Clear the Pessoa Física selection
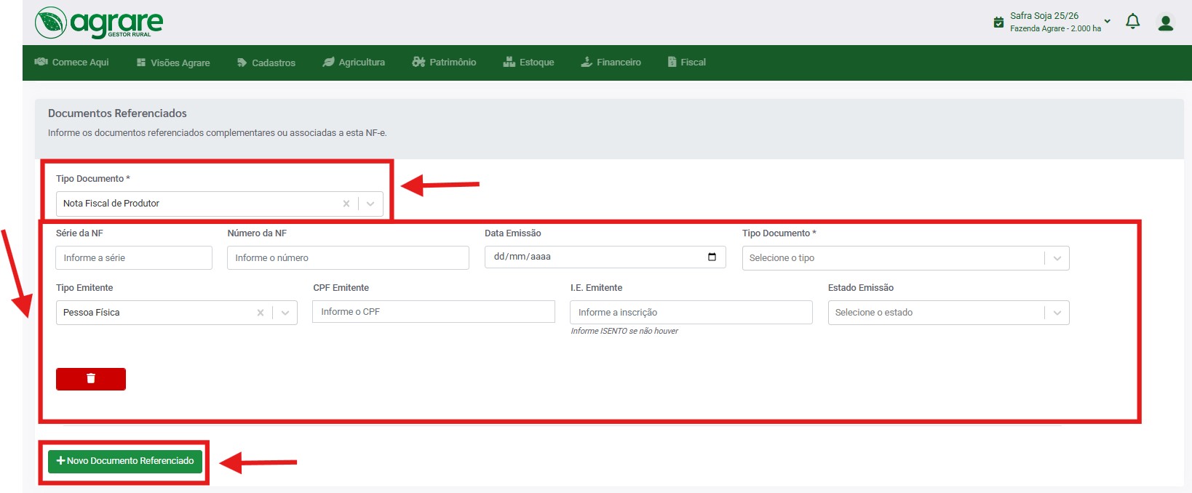 (261, 313)
